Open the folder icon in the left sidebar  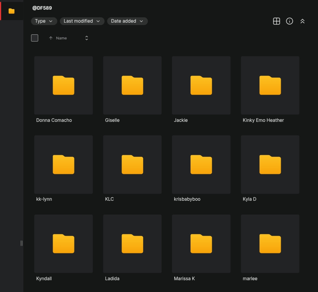11,11
